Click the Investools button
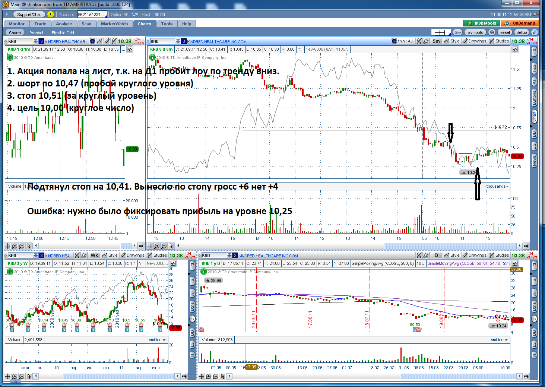The height and width of the screenshot is (387, 545). (x=482, y=23)
